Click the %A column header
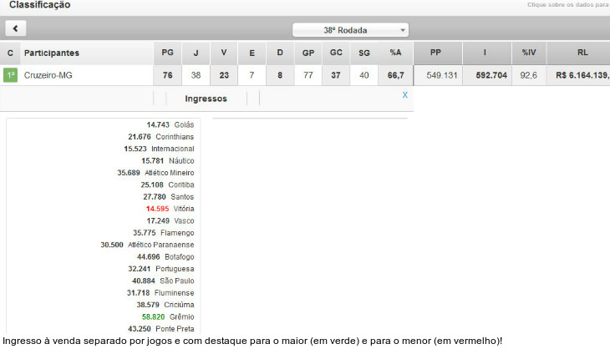The width and height of the screenshot is (610, 354). click(396, 53)
